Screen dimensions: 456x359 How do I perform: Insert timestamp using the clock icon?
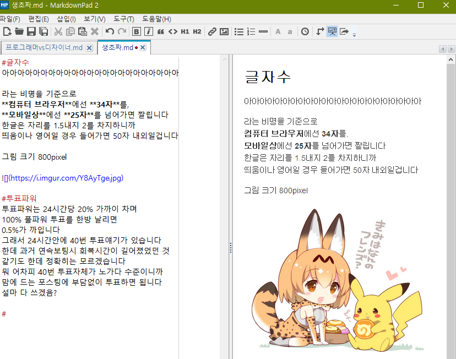[305, 32]
